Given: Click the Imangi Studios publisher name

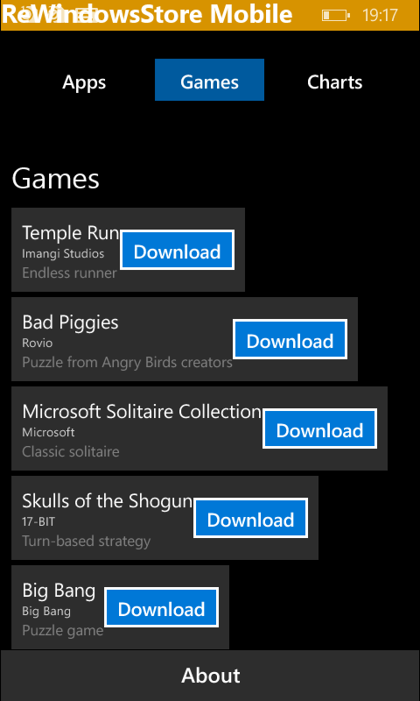Looking at the screenshot, I should tap(63, 253).
